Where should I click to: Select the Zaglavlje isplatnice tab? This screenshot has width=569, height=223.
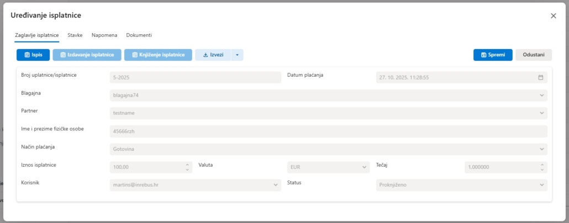coord(36,35)
